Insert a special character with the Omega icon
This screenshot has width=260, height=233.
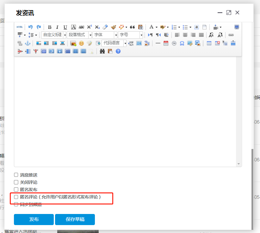point(181,43)
